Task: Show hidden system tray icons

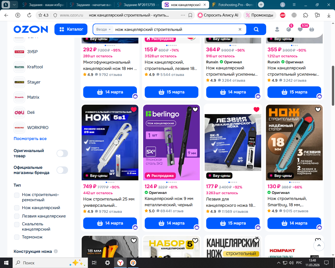Action: point(279,263)
